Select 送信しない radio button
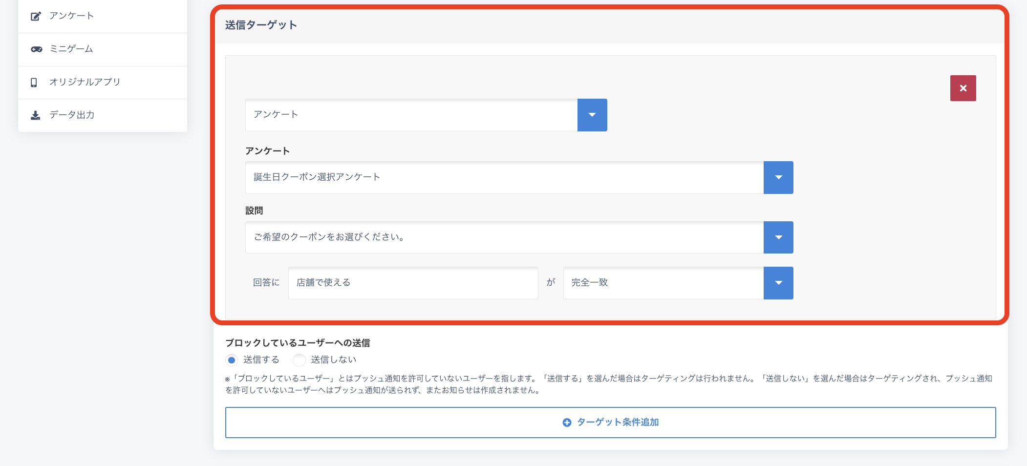 click(299, 360)
